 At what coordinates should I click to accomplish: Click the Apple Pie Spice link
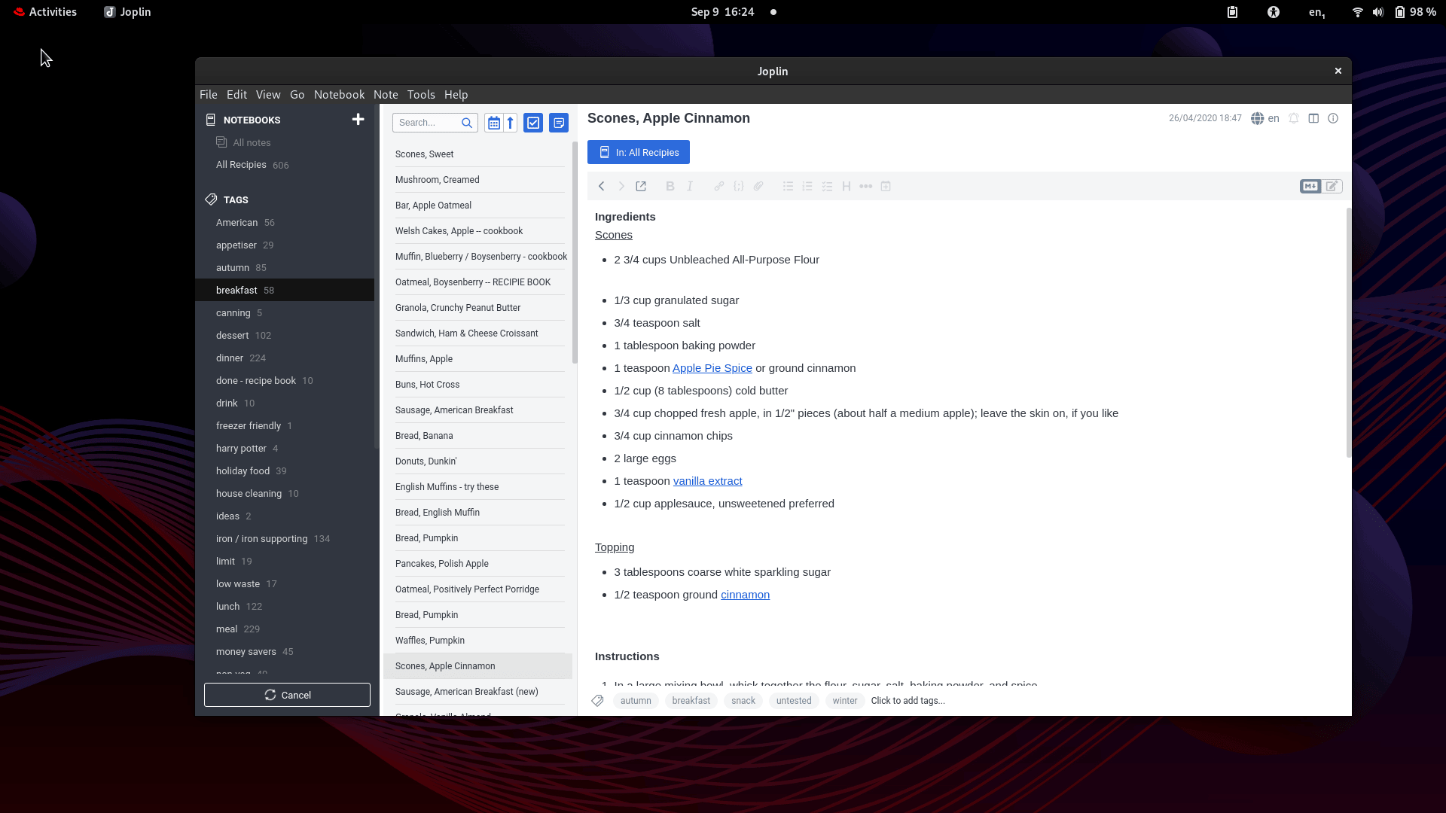coord(712,368)
